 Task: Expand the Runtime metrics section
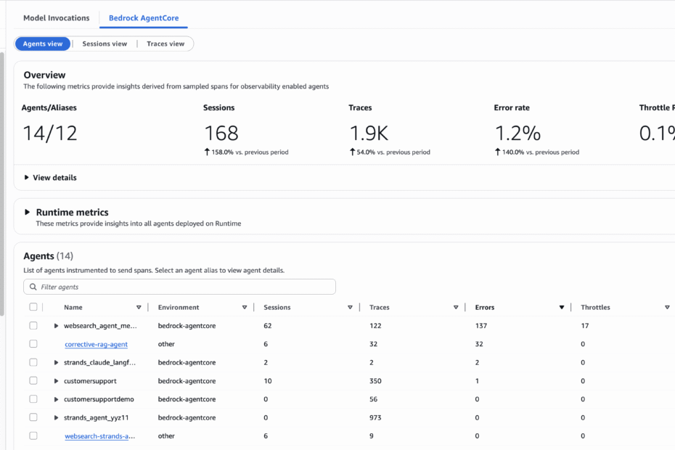point(27,212)
